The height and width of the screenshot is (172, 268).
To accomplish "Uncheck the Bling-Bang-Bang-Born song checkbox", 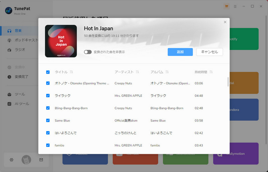I will click(x=48, y=108).
